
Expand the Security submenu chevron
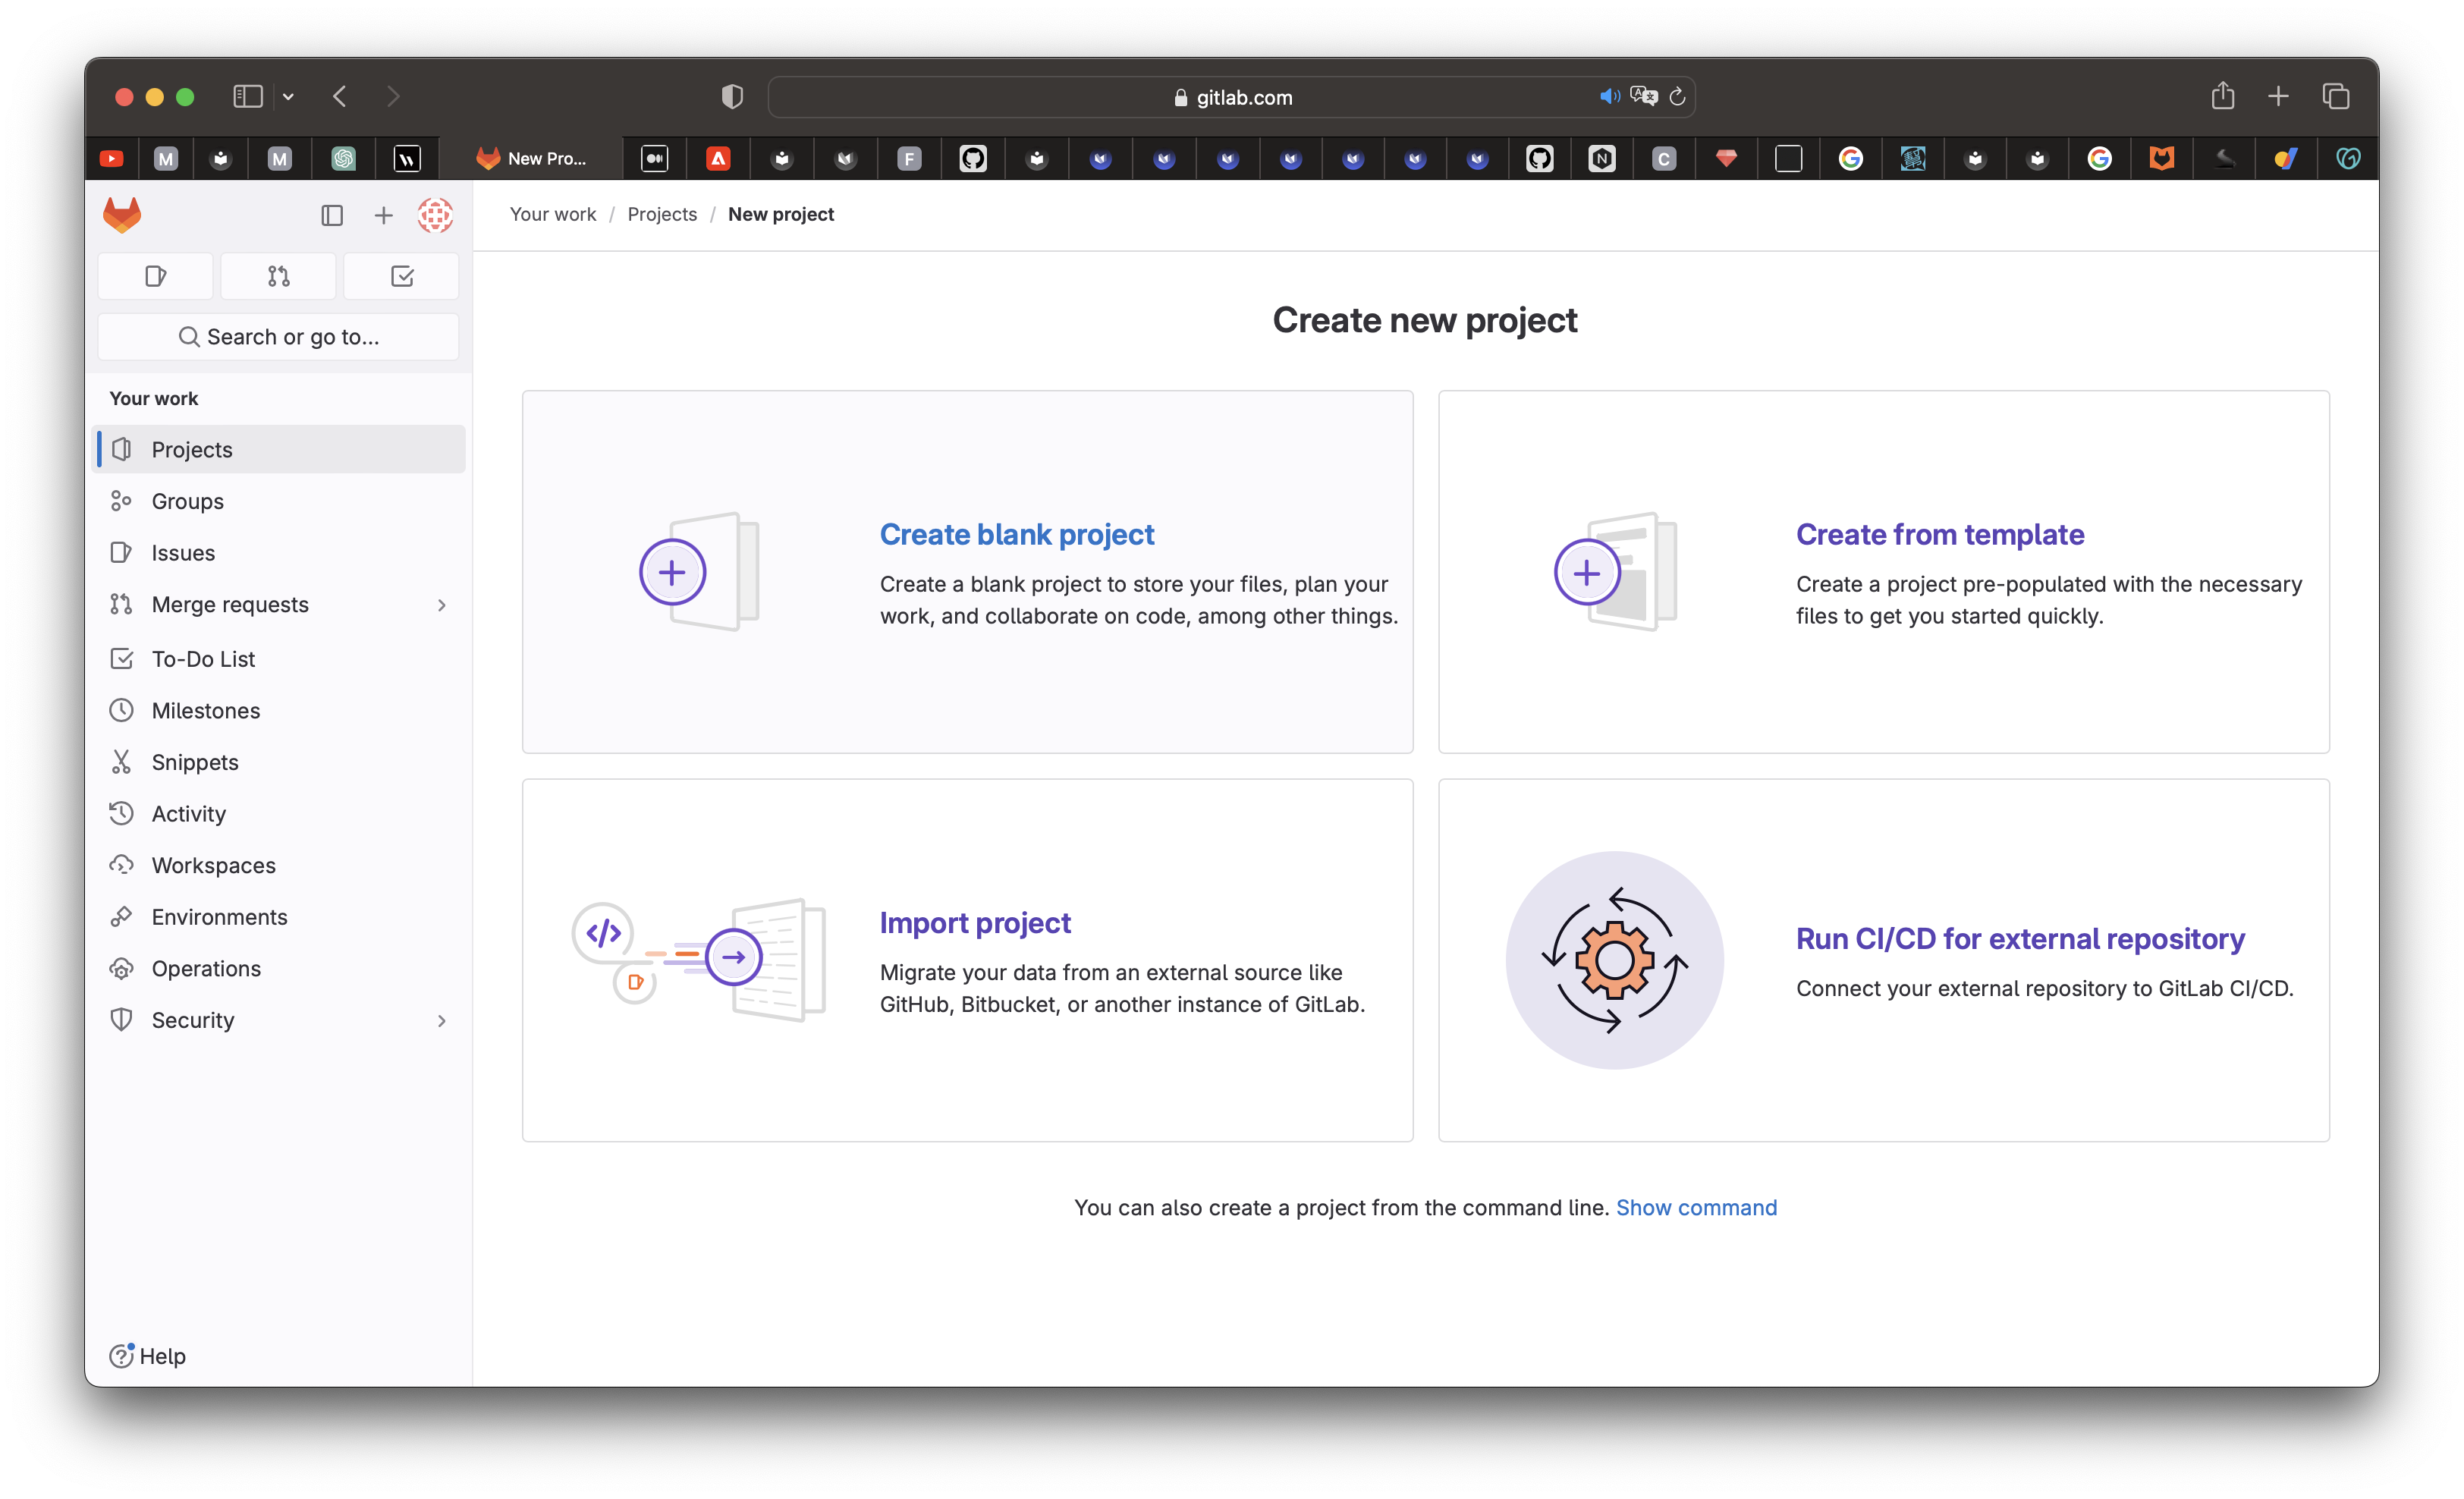441,1020
